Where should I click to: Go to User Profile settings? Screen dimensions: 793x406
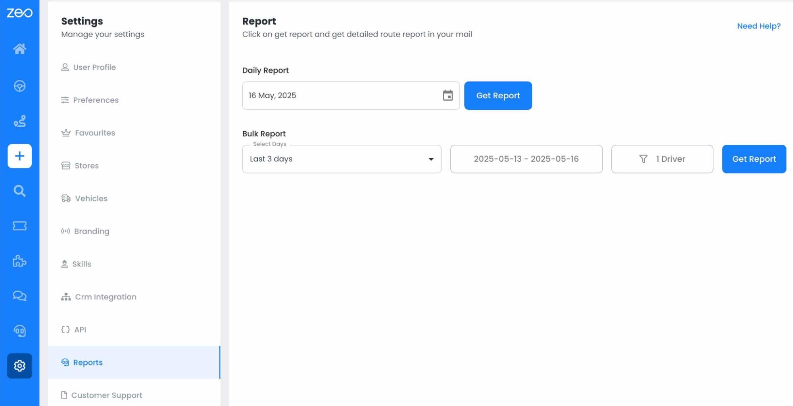click(94, 67)
